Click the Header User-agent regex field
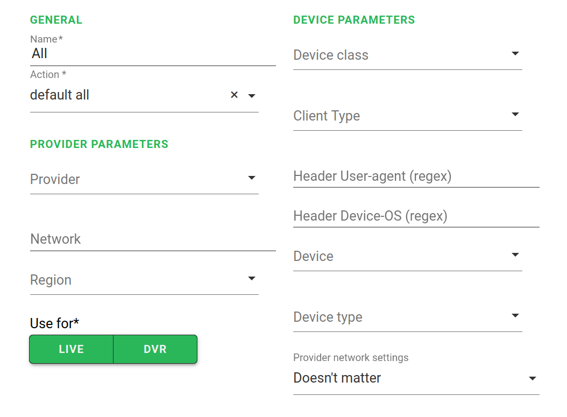 click(x=416, y=176)
